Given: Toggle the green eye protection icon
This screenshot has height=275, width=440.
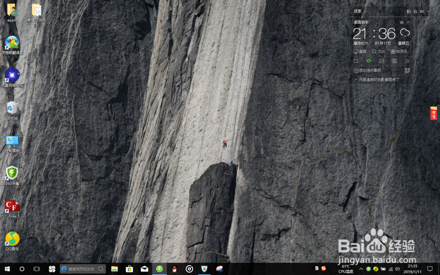Looking at the screenshot, I should point(369,61).
